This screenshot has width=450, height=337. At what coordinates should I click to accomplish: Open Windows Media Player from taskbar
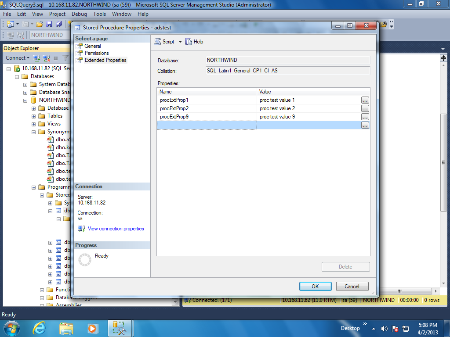pos(93,328)
